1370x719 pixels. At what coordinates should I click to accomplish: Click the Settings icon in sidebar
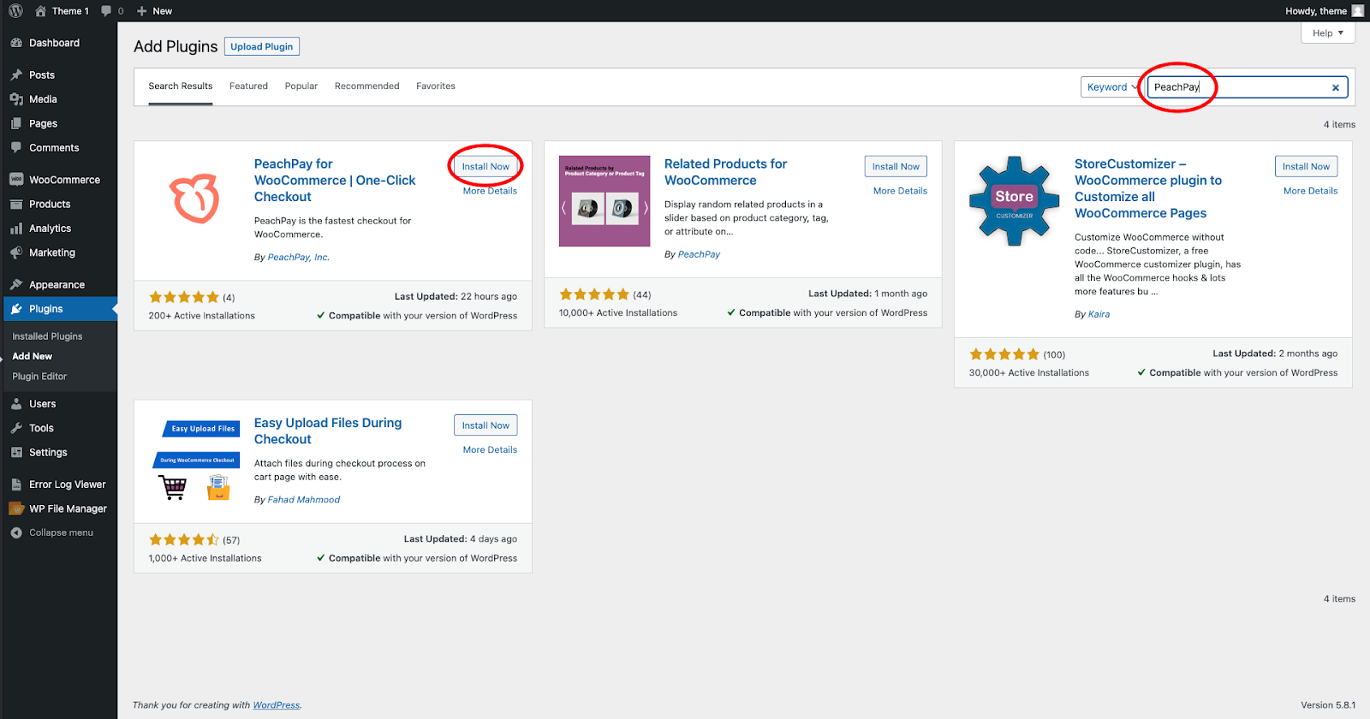16,452
